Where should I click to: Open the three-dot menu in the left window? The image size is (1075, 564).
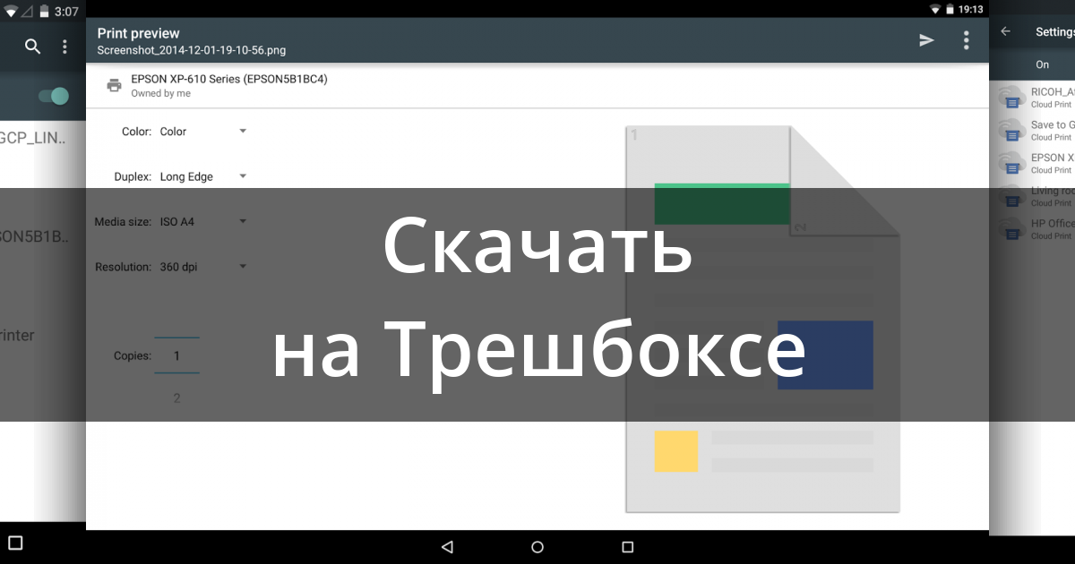[64, 47]
